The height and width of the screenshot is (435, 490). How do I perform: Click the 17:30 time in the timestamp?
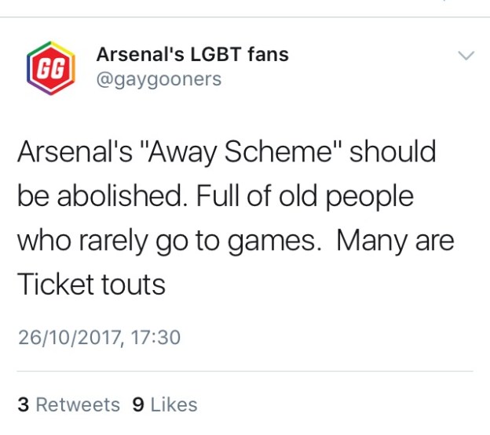click(156, 338)
